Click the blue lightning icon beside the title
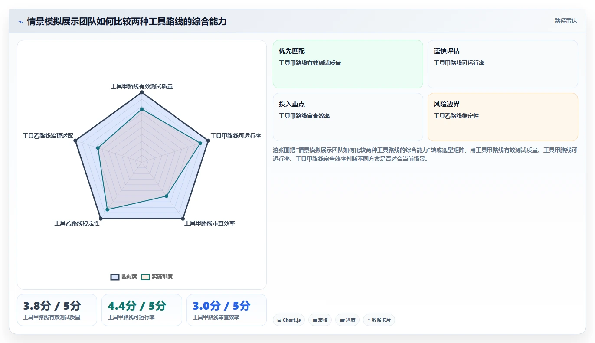595x343 pixels. pos(20,22)
